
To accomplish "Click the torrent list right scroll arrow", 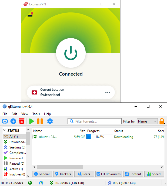I will 162,167.
